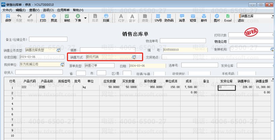
Task: Click the 短信 SMS icon
Action: (193, 18)
